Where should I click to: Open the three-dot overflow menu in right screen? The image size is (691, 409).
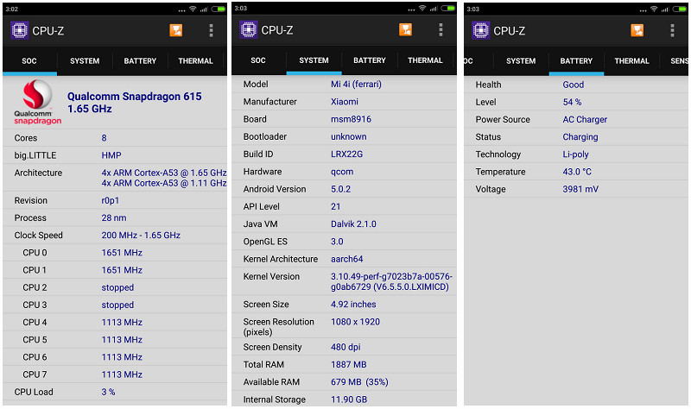(x=672, y=30)
